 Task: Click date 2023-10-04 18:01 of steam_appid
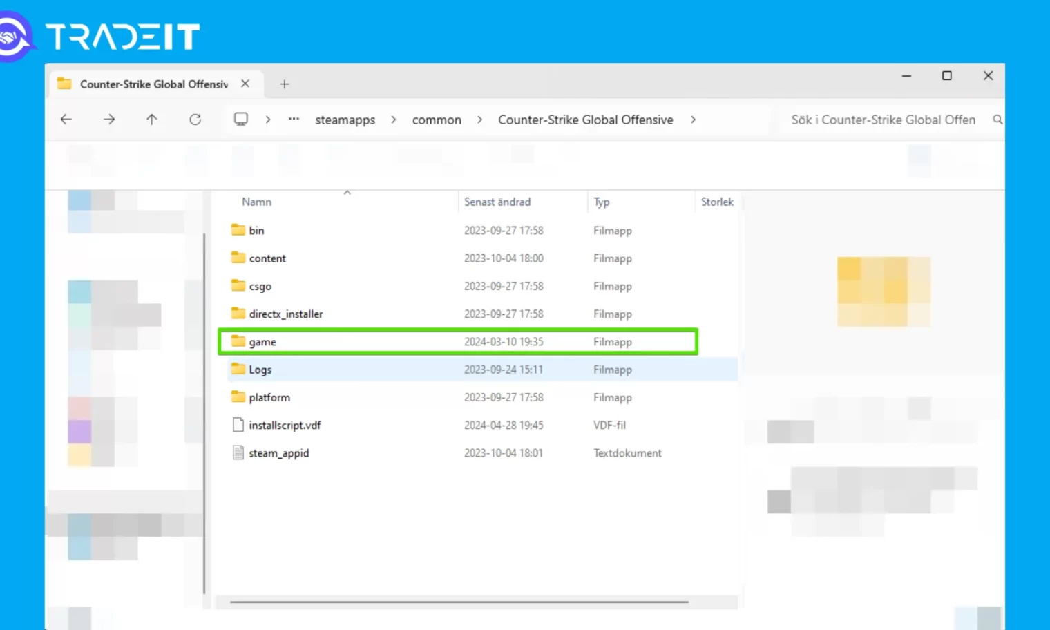[x=504, y=452]
